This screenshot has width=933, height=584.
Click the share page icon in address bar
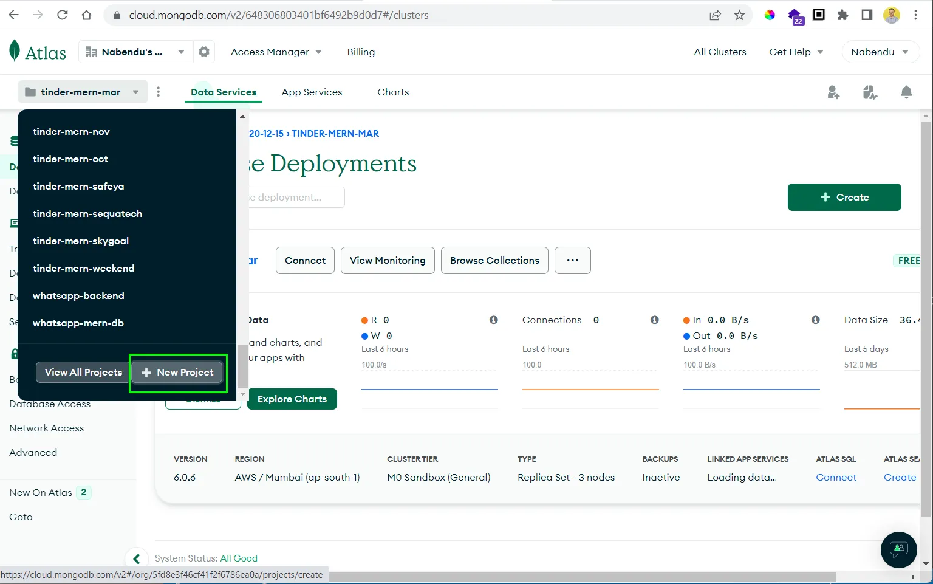coord(716,15)
